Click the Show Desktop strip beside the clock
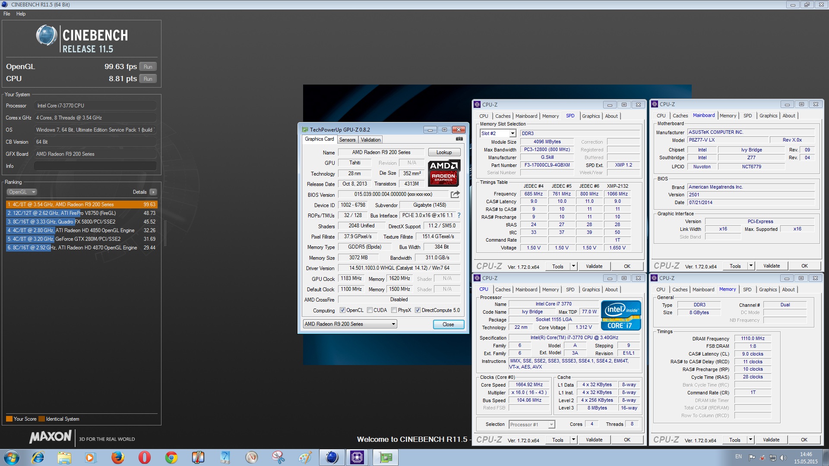This screenshot has width=829, height=466. coord(826,457)
